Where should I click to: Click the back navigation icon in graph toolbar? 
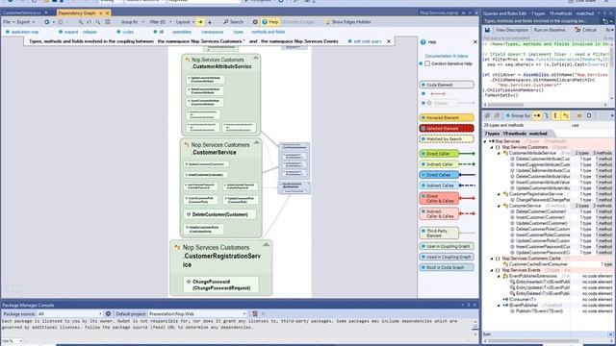click(x=47, y=22)
